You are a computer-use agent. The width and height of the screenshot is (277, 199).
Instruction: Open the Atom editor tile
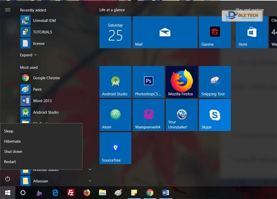(115, 115)
